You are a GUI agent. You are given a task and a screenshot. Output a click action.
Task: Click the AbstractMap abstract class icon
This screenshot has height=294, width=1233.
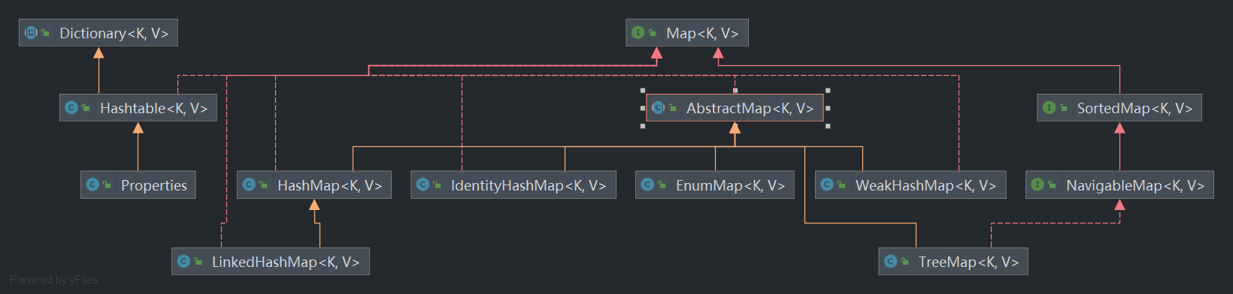[x=658, y=108]
